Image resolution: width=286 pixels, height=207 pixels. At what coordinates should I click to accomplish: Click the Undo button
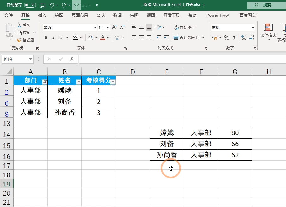pyautogui.click(x=51, y=5)
